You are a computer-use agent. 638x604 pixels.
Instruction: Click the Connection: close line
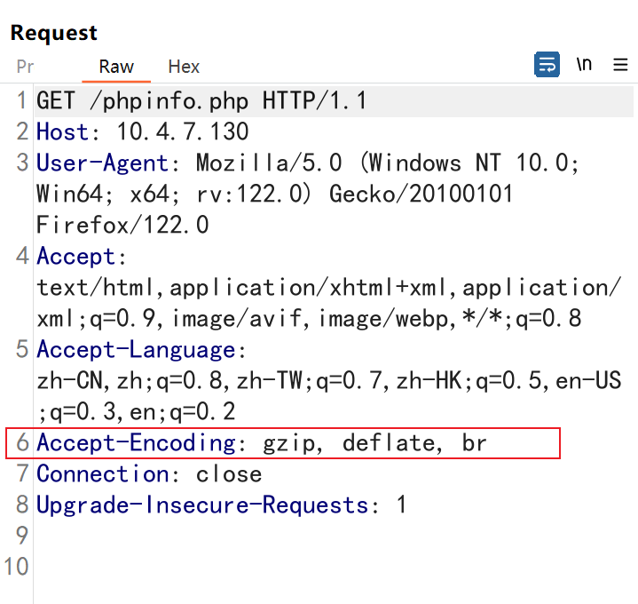tap(149, 474)
